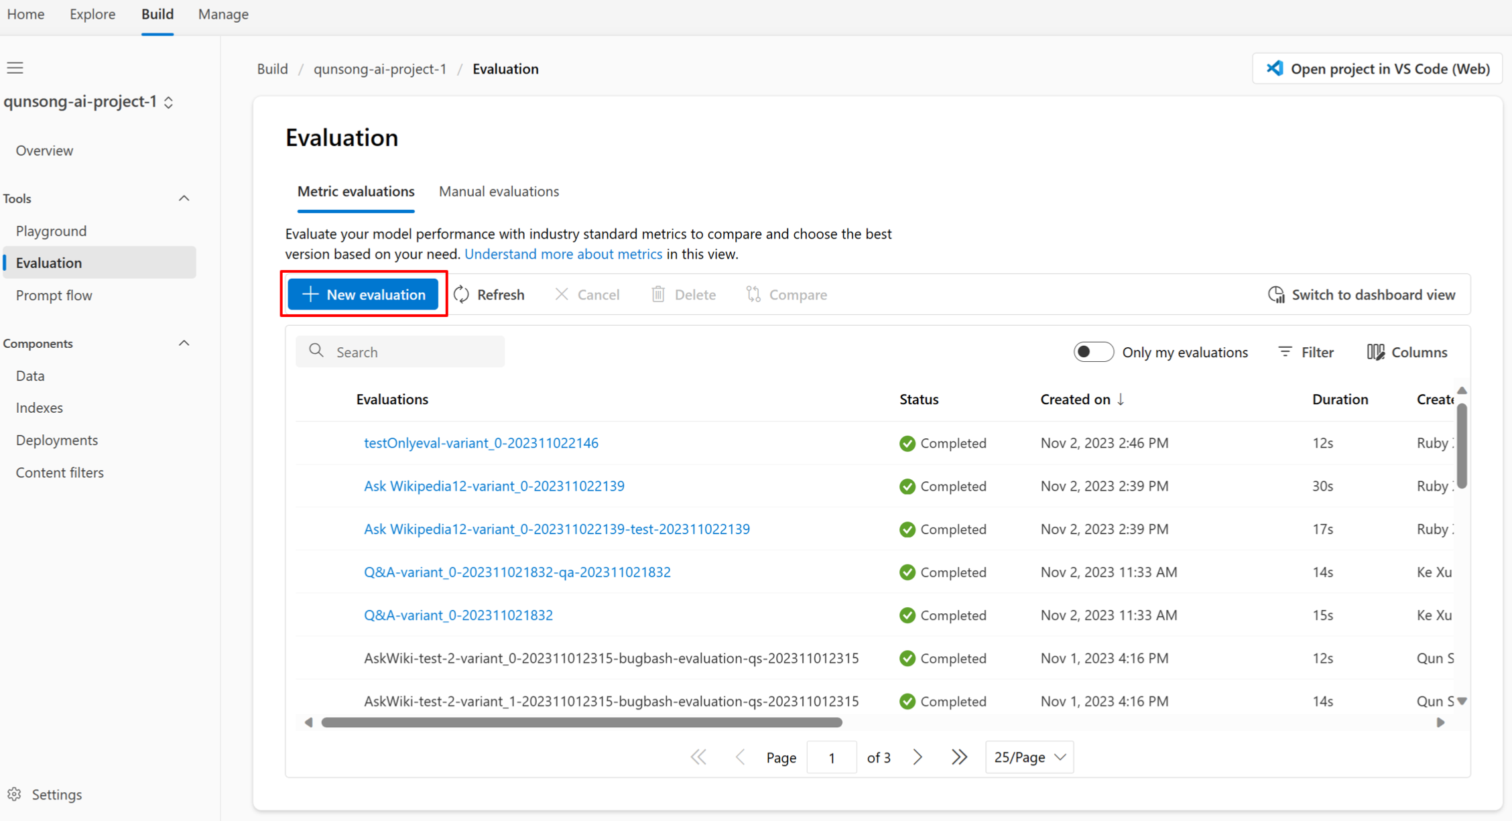The image size is (1512, 821).
Task: Compare selected evaluations
Action: tap(786, 294)
